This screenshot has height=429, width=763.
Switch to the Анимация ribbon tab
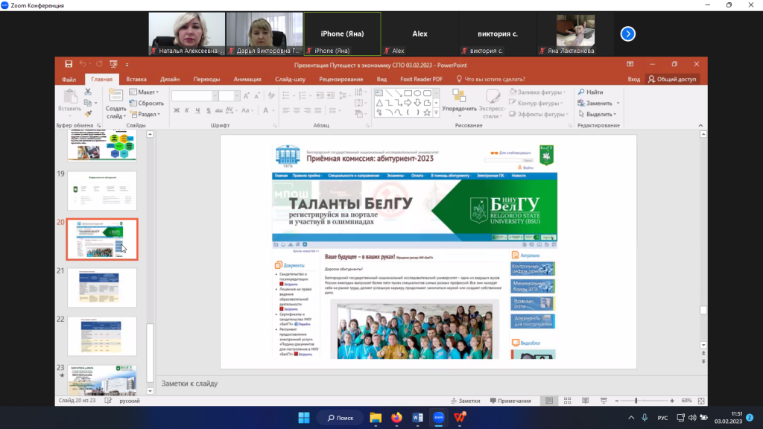[247, 79]
